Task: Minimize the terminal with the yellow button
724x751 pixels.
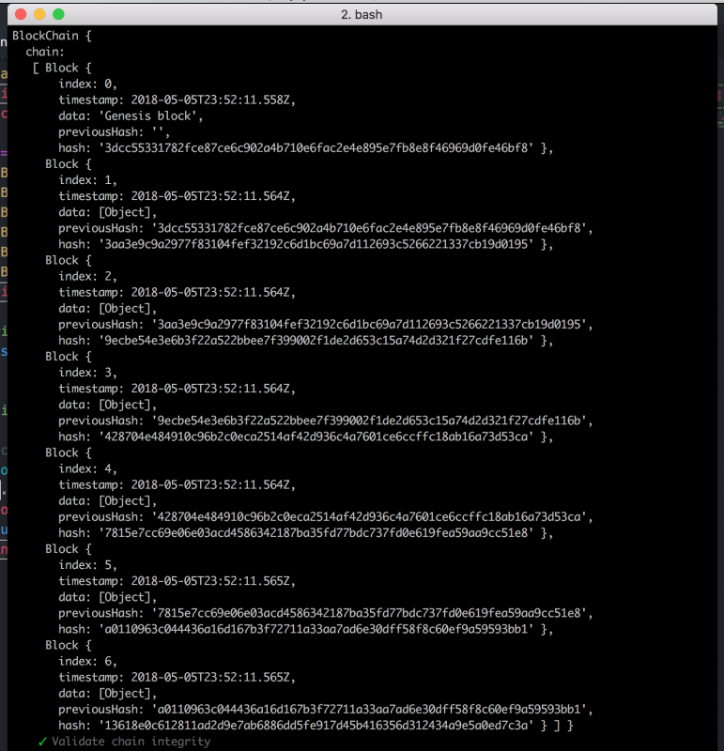Action: pyautogui.click(x=39, y=15)
